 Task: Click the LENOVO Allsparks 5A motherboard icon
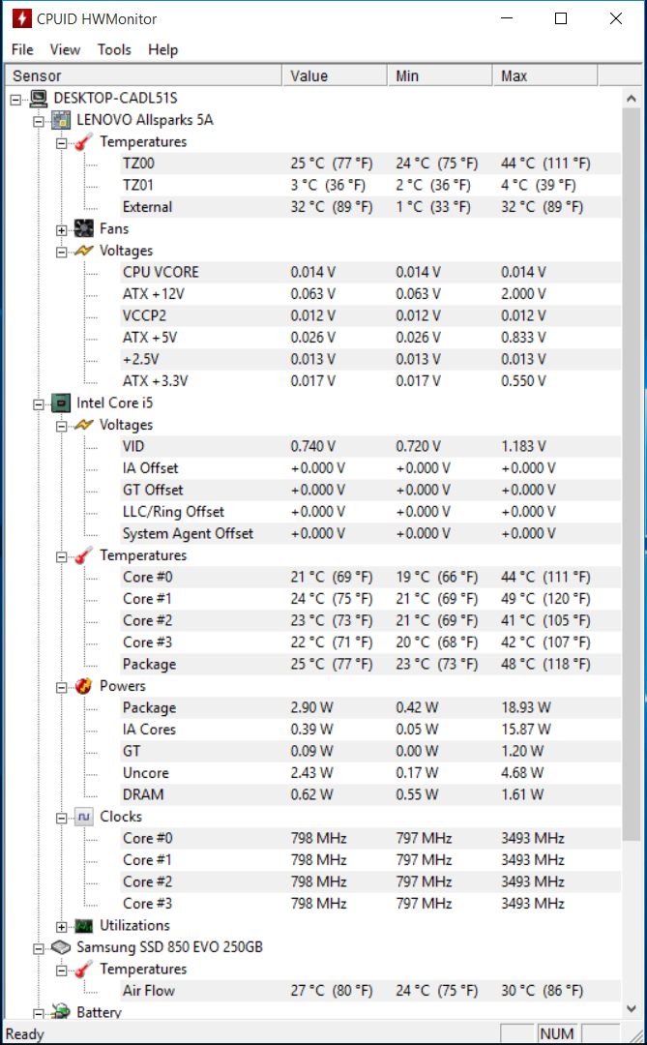[61, 120]
